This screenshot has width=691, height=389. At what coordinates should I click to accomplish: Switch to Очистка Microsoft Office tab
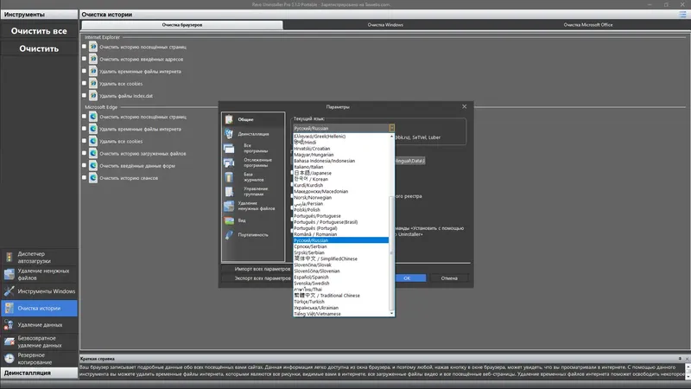(x=588, y=25)
